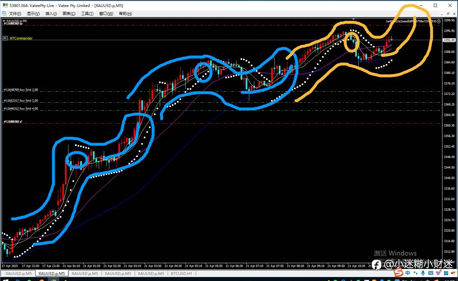Viewport: 458px width, 281px height.
Task: Minimize the MetaTrader main window
Action: click(421, 5)
